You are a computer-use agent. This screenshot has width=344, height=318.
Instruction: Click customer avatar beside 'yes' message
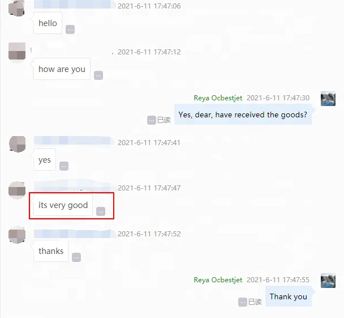(x=18, y=144)
